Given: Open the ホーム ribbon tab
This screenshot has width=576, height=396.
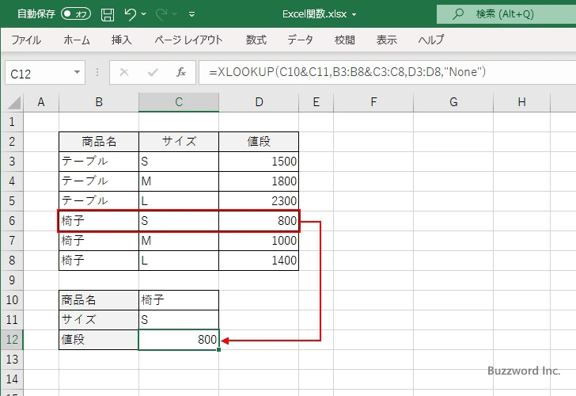Looking at the screenshot, I should [77, 40].
